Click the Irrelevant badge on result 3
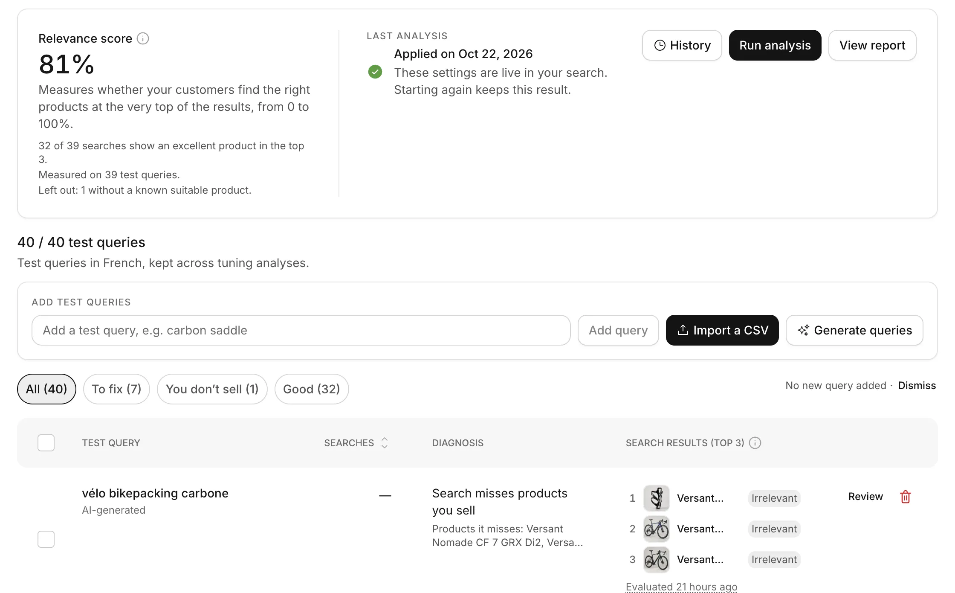Image resolution: width=955 pixels, height=593 pixels. coord(774,559)
